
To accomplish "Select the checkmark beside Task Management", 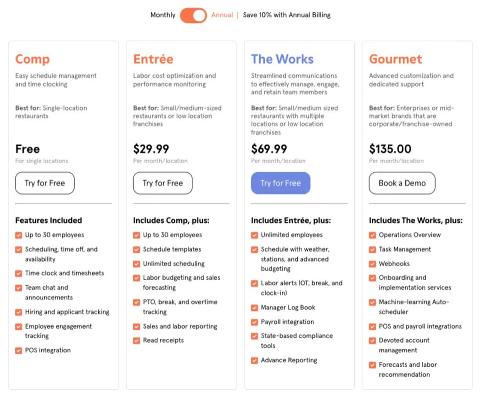I will 372,249.
